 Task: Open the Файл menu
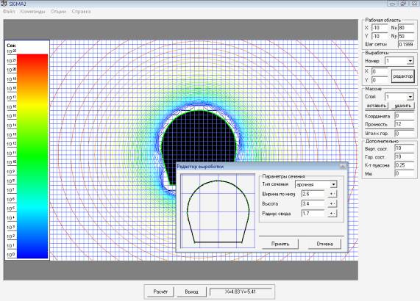9,12
